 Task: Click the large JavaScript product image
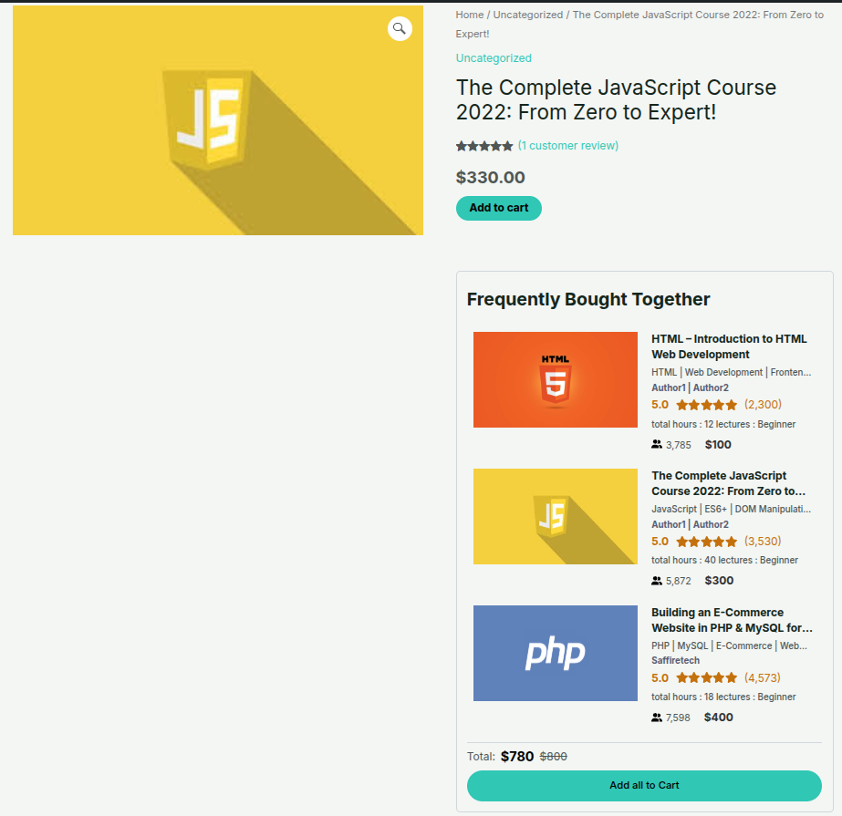(217, 120)
